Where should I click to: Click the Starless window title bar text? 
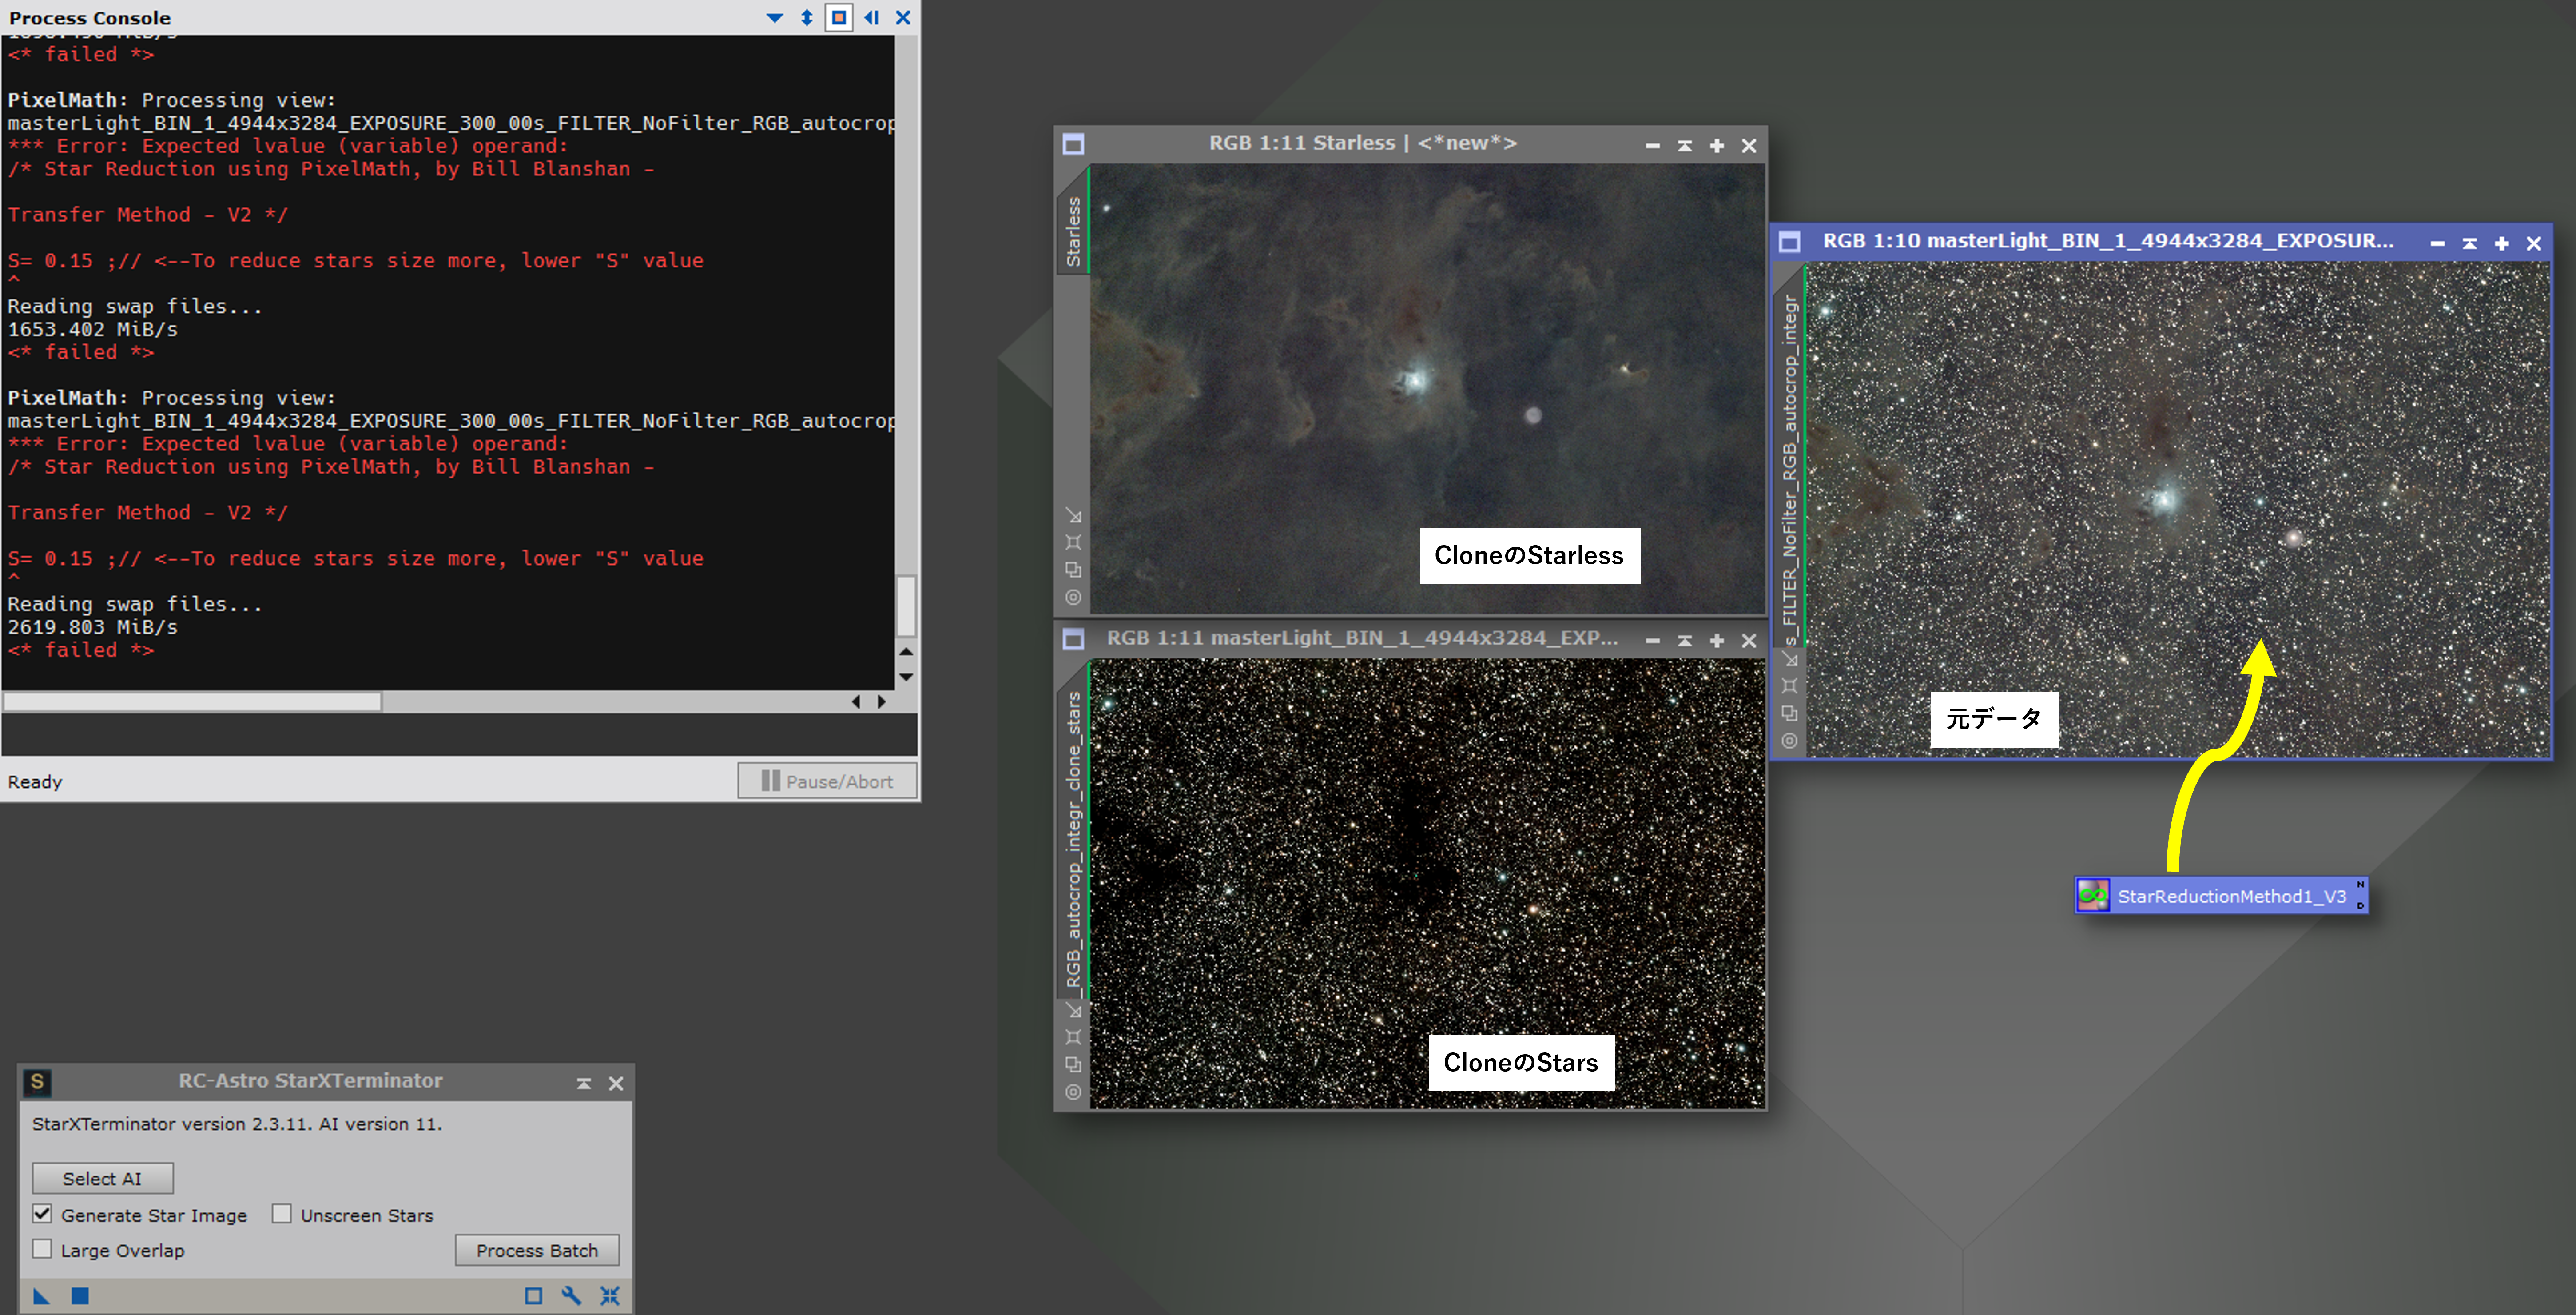click(1362, 143)
